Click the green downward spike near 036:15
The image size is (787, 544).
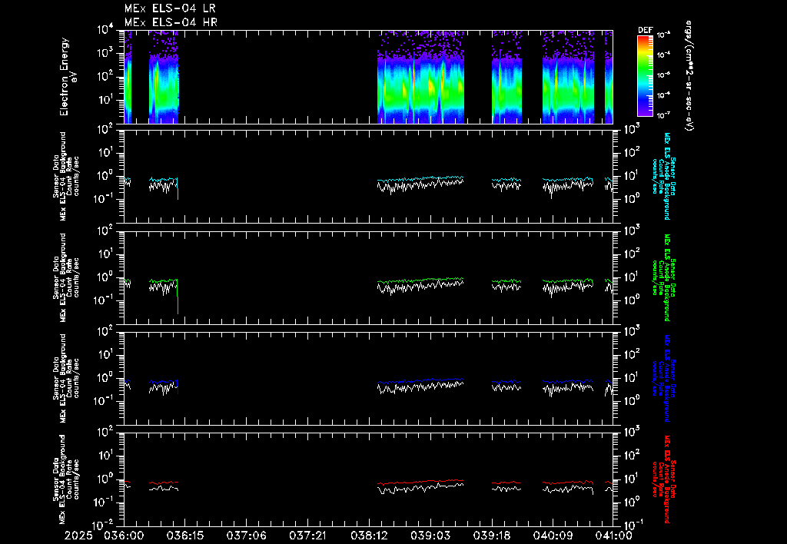pyautogui.click(x=178, y=297)
